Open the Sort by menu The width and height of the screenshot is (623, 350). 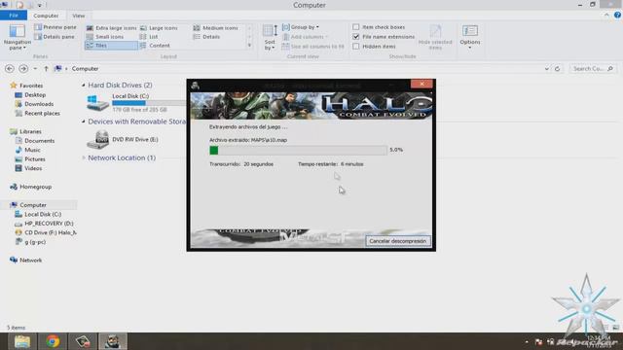270,37
